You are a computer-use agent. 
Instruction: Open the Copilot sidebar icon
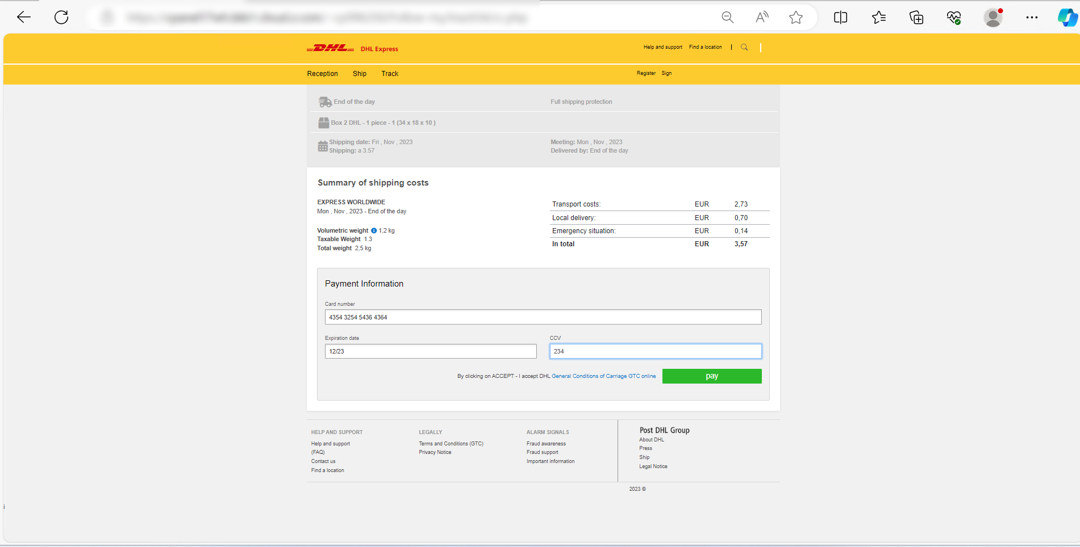[x=1066, y=18]
